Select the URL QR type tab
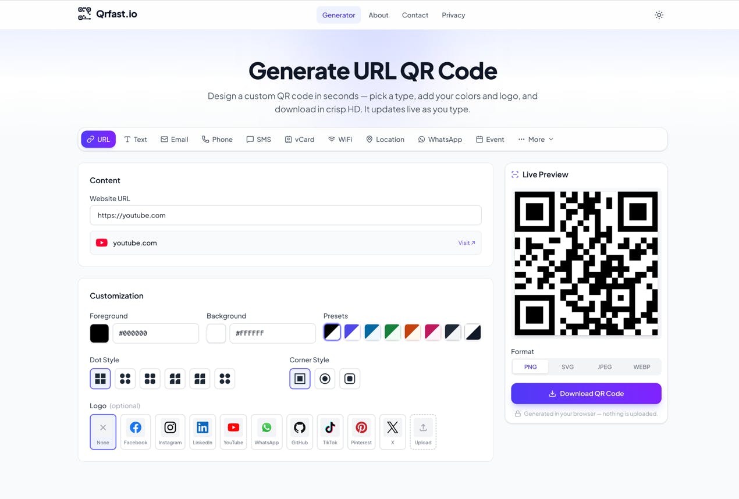739x499 pixels. point(98,140)
